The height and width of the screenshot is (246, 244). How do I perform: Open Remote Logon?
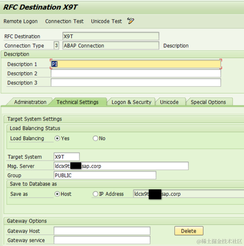pyautogui.click(x=21, y=21)
